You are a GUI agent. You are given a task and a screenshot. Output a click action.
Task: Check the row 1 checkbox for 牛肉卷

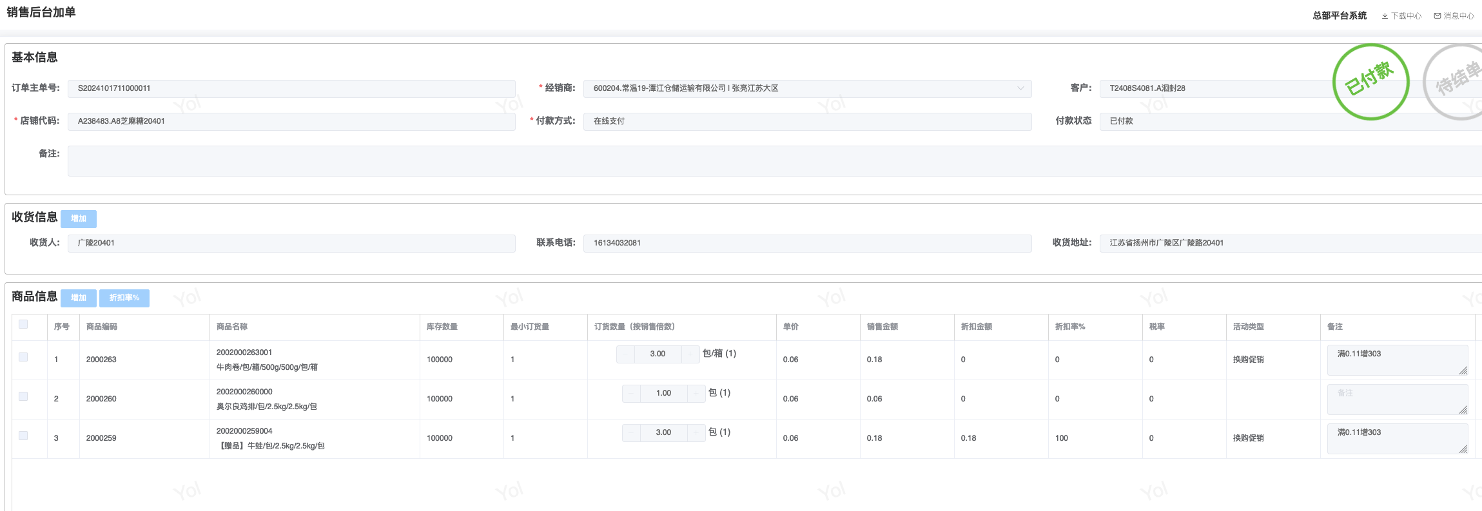pyautogui.click(x=23, y=357)
